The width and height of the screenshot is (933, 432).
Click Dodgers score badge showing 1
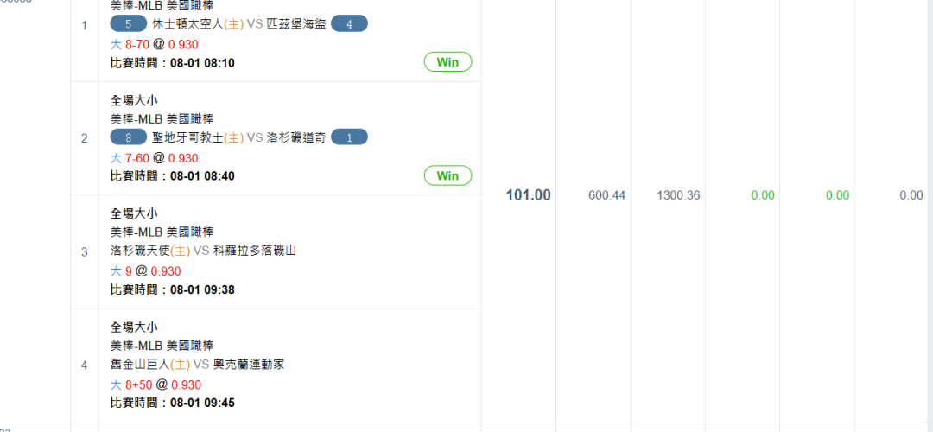[349, 137]
